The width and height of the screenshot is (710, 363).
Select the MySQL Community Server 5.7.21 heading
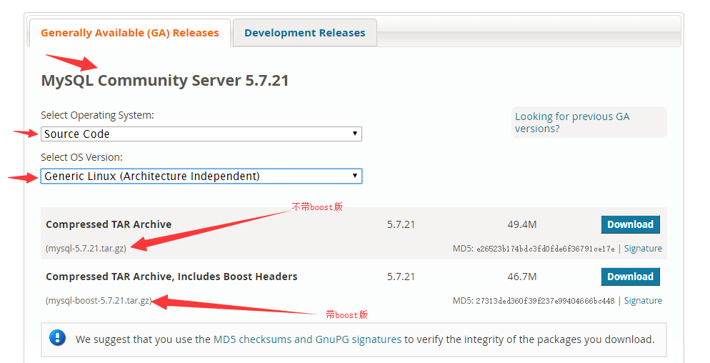pos(165,81)
